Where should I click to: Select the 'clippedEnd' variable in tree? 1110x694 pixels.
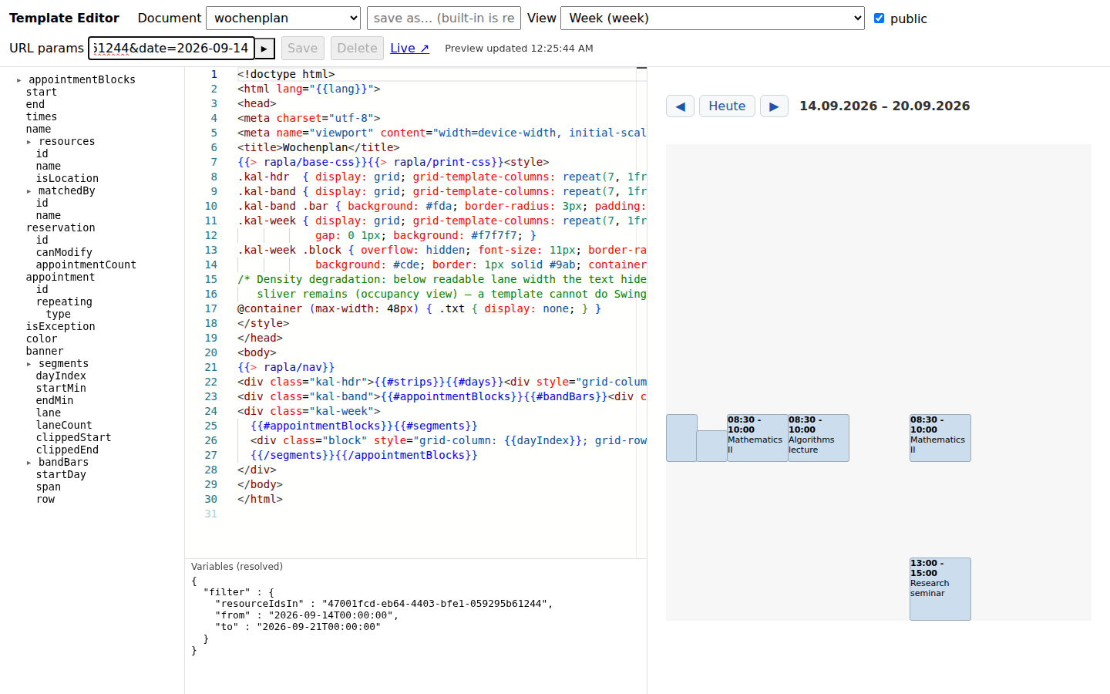tap(67, 450)
